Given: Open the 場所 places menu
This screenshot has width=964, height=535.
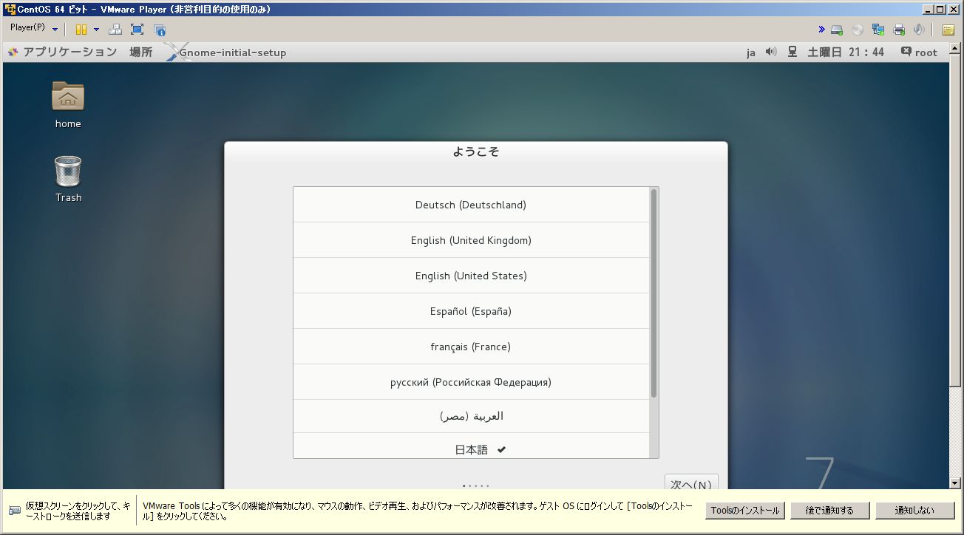Looking at the screenshot, I should coord(140,52).
